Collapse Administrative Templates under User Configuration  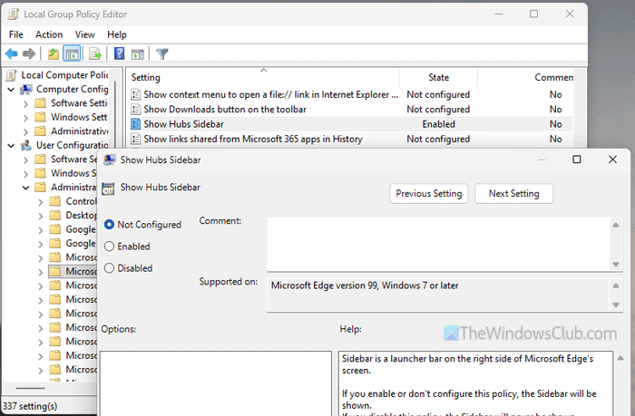coord(25,188)
